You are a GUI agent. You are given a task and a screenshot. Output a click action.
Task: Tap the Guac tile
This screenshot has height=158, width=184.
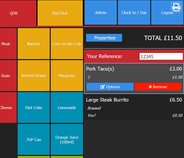(x=8, y=75)
